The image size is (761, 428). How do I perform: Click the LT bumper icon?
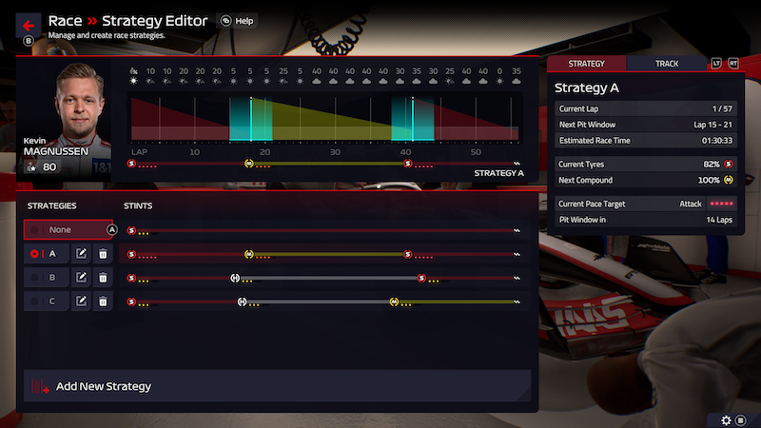pyautogui.click(x=716, y=64)
